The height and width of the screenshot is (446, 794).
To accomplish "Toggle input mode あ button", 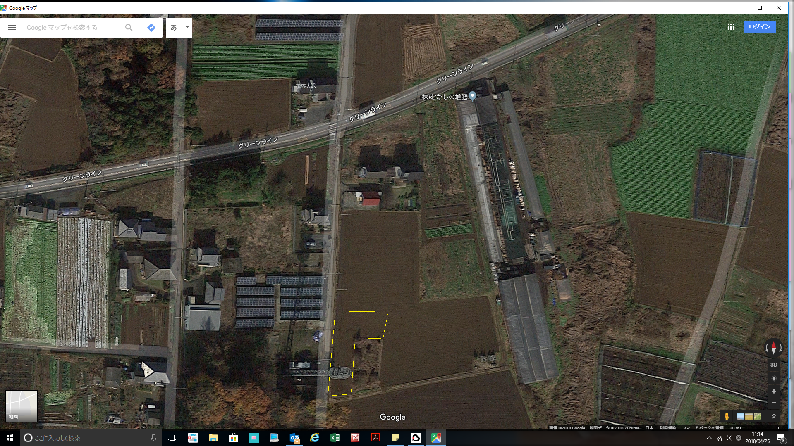I will pos(174,28).
